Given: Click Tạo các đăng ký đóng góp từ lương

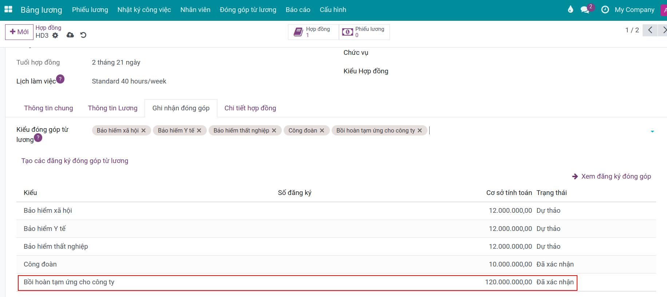Looking at the screenshot, I should tap(75, 161).
